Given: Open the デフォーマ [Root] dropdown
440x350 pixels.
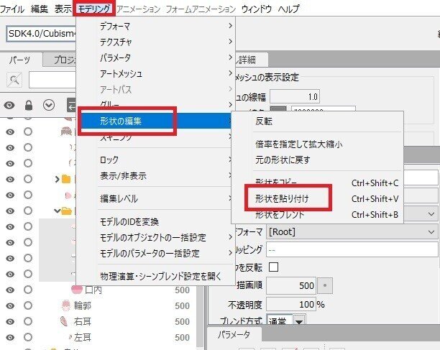Looking at the screenshot, I should pos(352,232).
